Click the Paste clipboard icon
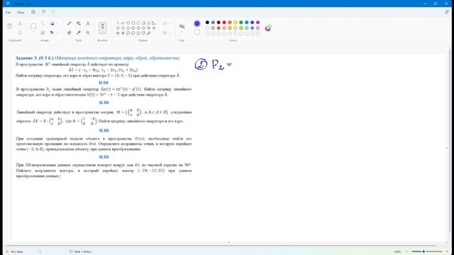Image resolution: width=454 pixels, height=255 pixels. (9, 26)
